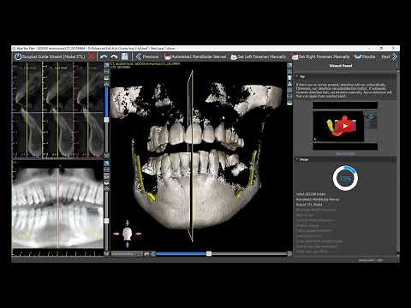Select the 'Import STL Model' step
This screenshot has height=308, width=411.
click(x=309, y=204)
